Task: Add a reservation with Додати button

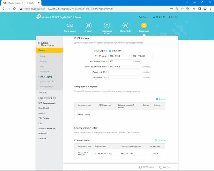Action: coord(160,99)
